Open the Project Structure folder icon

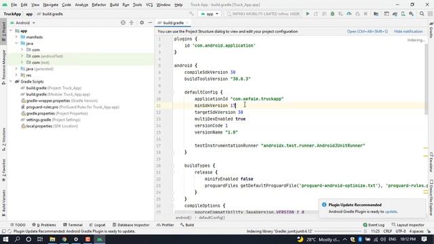pos(376,14)
